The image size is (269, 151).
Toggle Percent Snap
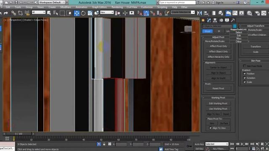pyautogui.click(x=153, y=13)
